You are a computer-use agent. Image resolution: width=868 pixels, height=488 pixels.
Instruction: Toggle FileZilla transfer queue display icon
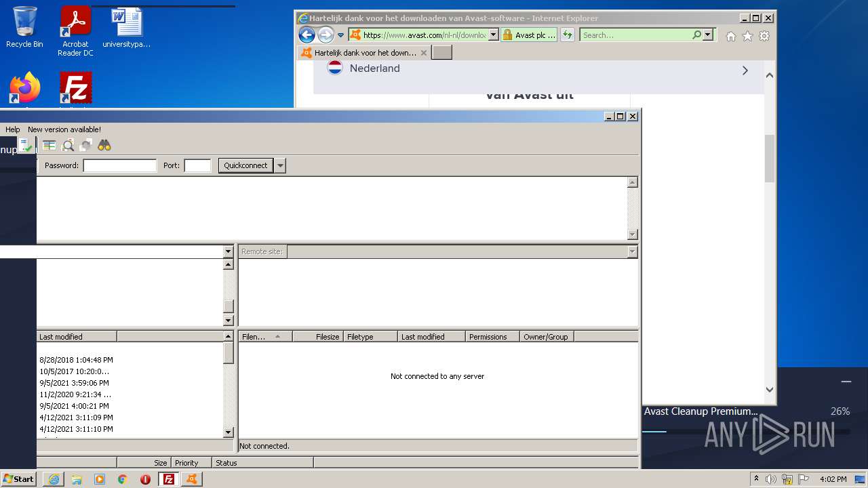tap(49, 145)
